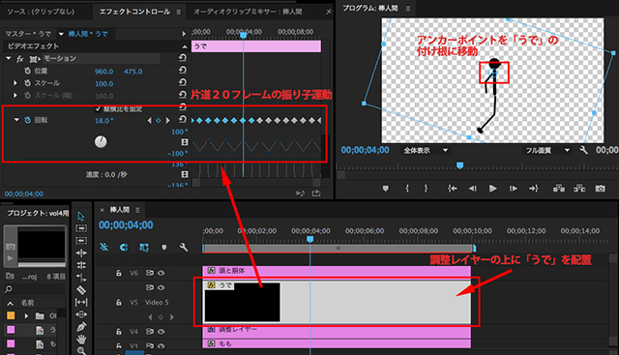Toggle Effect Controls timeline view arrow
Screen dimensions: 619x355
click(184, 34)
